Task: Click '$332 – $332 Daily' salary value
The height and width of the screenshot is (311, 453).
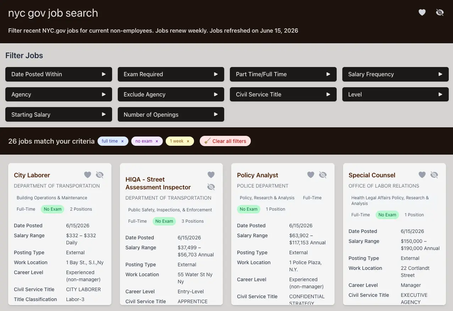Action: pyautogui.click(x=81, y=239)
